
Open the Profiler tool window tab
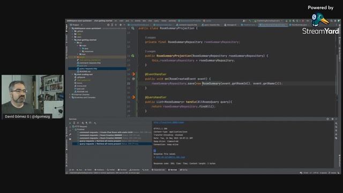click(x=111, y=170)
